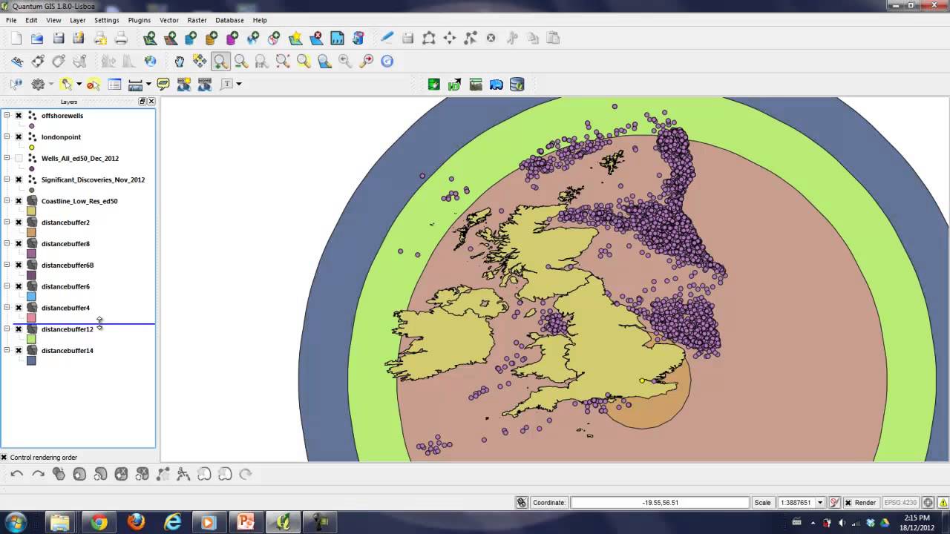Select the Zoom In magnifier tool
This screenshot has height=534, width=950.
pos(220,62)
